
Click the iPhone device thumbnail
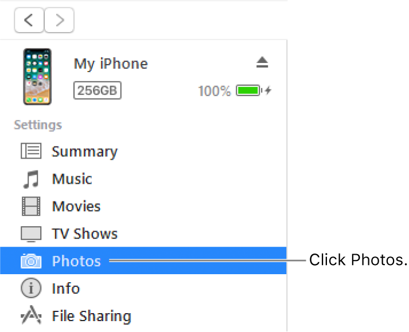[x=37, y=77]
